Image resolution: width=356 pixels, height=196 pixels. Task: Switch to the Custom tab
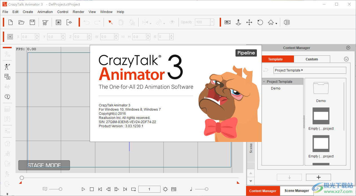(x=312, y=59)
